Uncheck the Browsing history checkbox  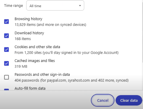7,22
